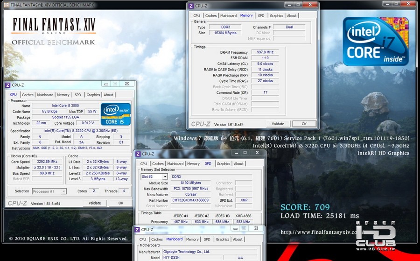Open CPU tab in Memory window
The width and height of the screenshot is (420, 261).
coord(196,16)
